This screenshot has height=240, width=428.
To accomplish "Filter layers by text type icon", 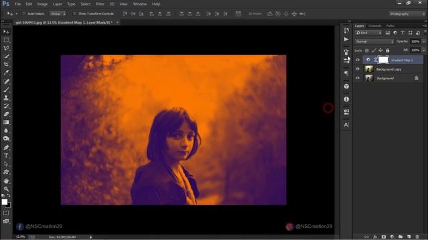I will (403, 33).
